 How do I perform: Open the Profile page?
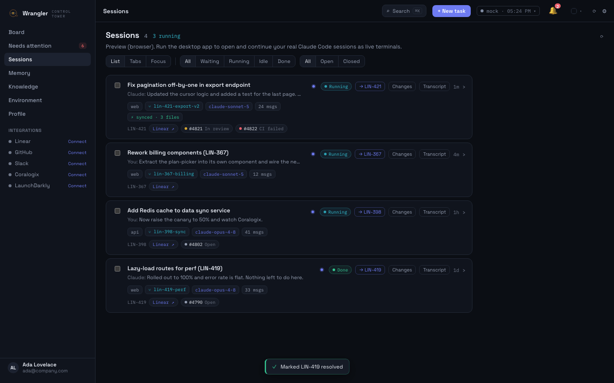pos(47,114)
